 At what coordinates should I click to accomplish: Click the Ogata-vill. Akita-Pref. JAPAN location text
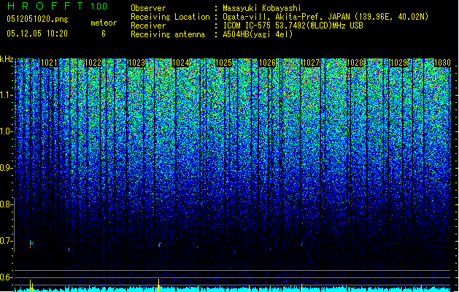[325, 17]
